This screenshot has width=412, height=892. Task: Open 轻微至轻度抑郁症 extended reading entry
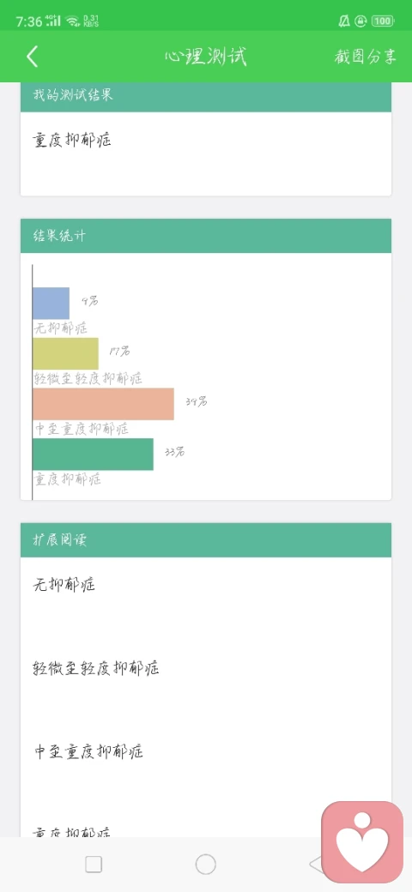pyautogui.click(x=96, y=668)
